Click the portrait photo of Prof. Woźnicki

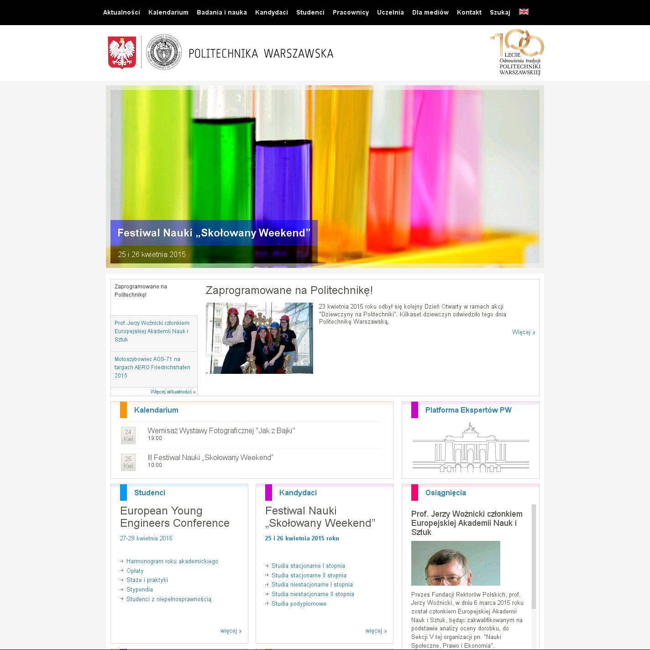coord(456,563)
